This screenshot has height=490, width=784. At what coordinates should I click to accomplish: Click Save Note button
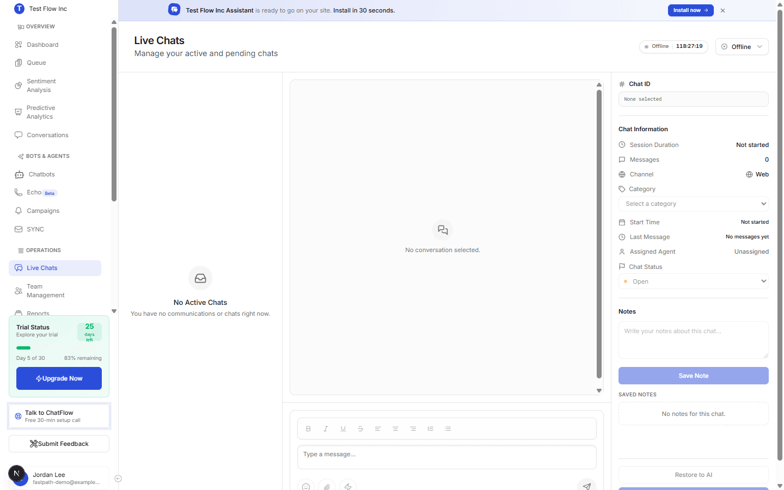(x=693, y=376)
